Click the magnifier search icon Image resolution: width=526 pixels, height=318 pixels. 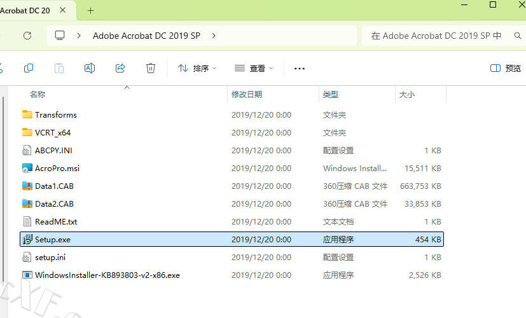(518, 36)
